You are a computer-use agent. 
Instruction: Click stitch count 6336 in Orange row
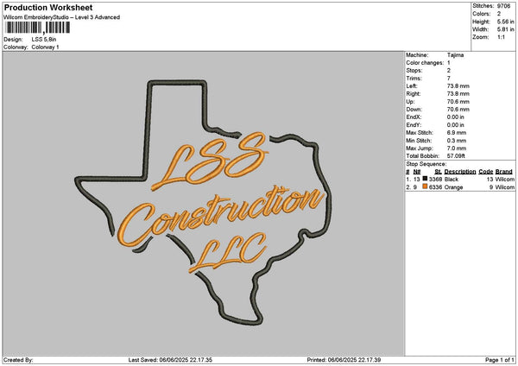coord(435,187)
